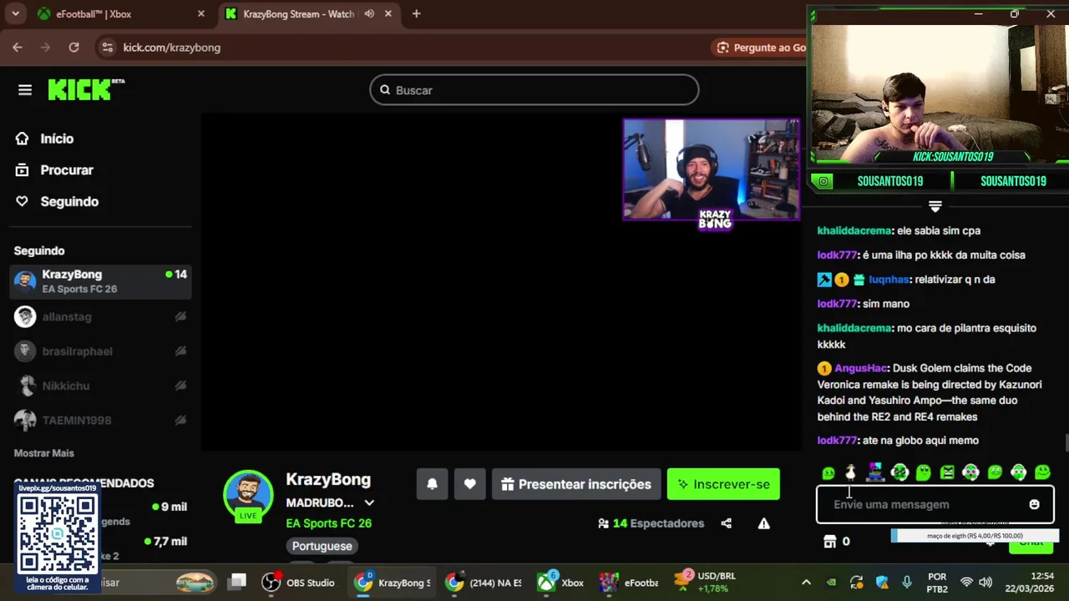1069x601 pixels.
Task: Open the Wi-Fi network tray icon
Action: click(967, 583)
